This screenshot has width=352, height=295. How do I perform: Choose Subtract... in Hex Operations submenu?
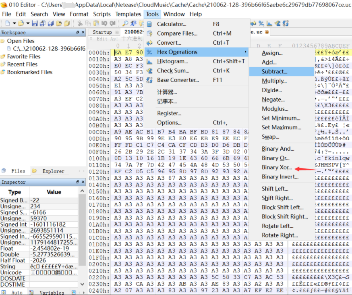pos(281,72)
